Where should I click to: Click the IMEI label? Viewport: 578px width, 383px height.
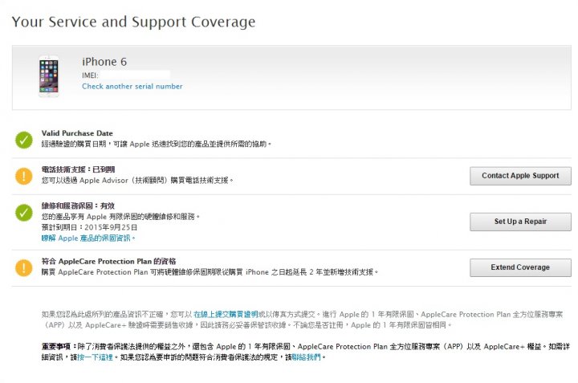[90, 75]
